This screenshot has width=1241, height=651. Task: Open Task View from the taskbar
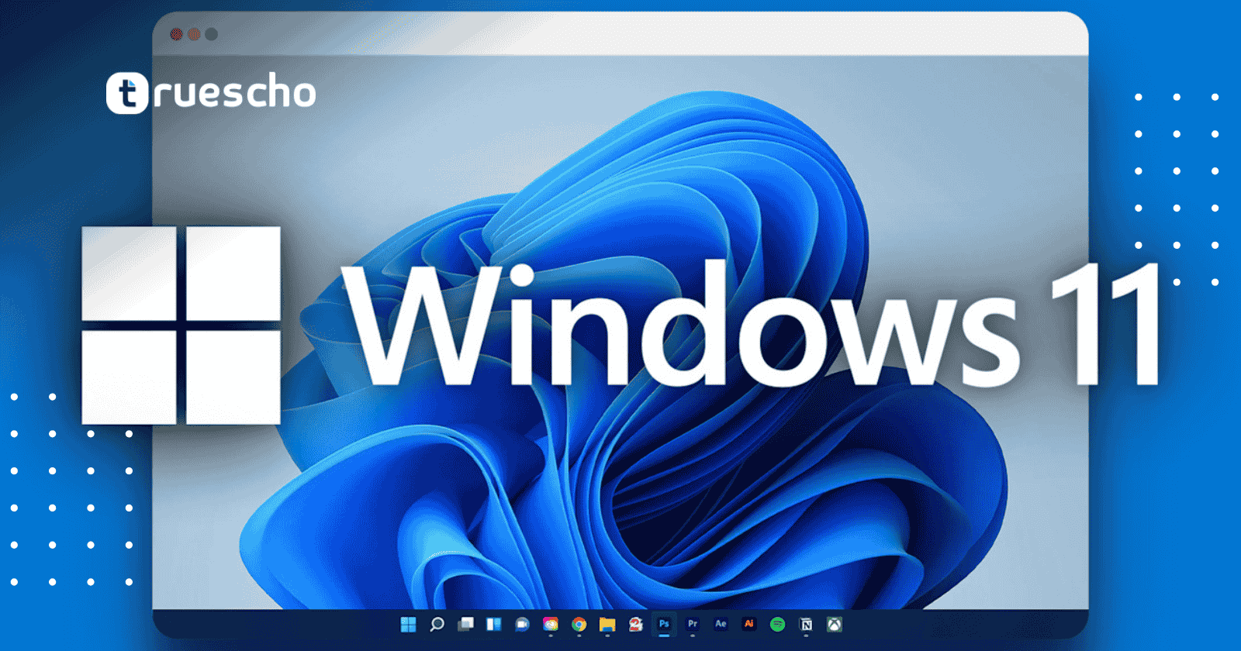[x=465, y=625]
